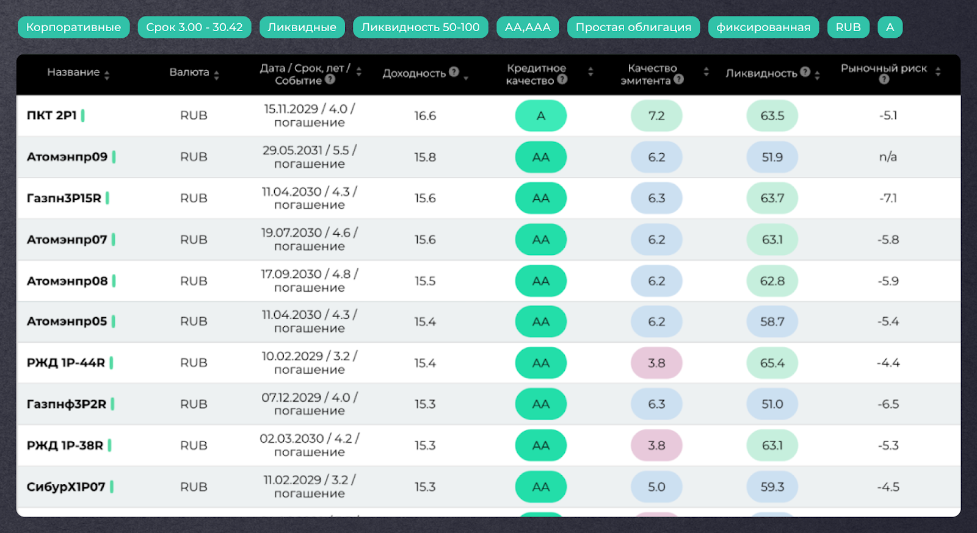Show help for Рыночный риск
Screen dimensions: 977x533
coord(884,79)
